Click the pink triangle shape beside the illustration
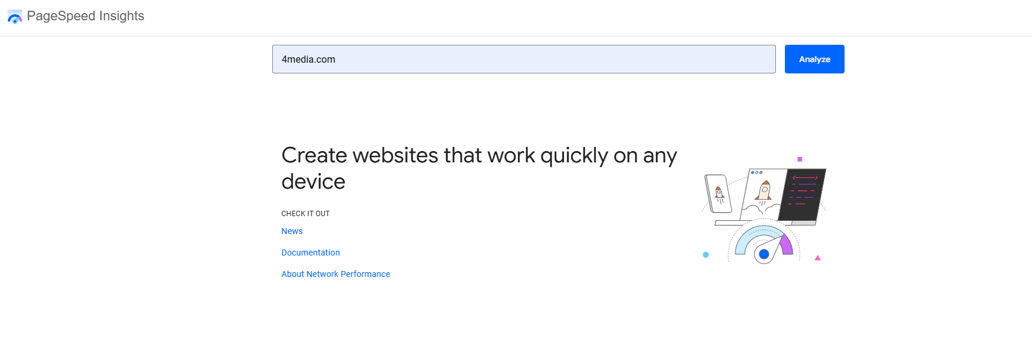1032x357 pixels. pyautogui.click(x=817, y=257)
